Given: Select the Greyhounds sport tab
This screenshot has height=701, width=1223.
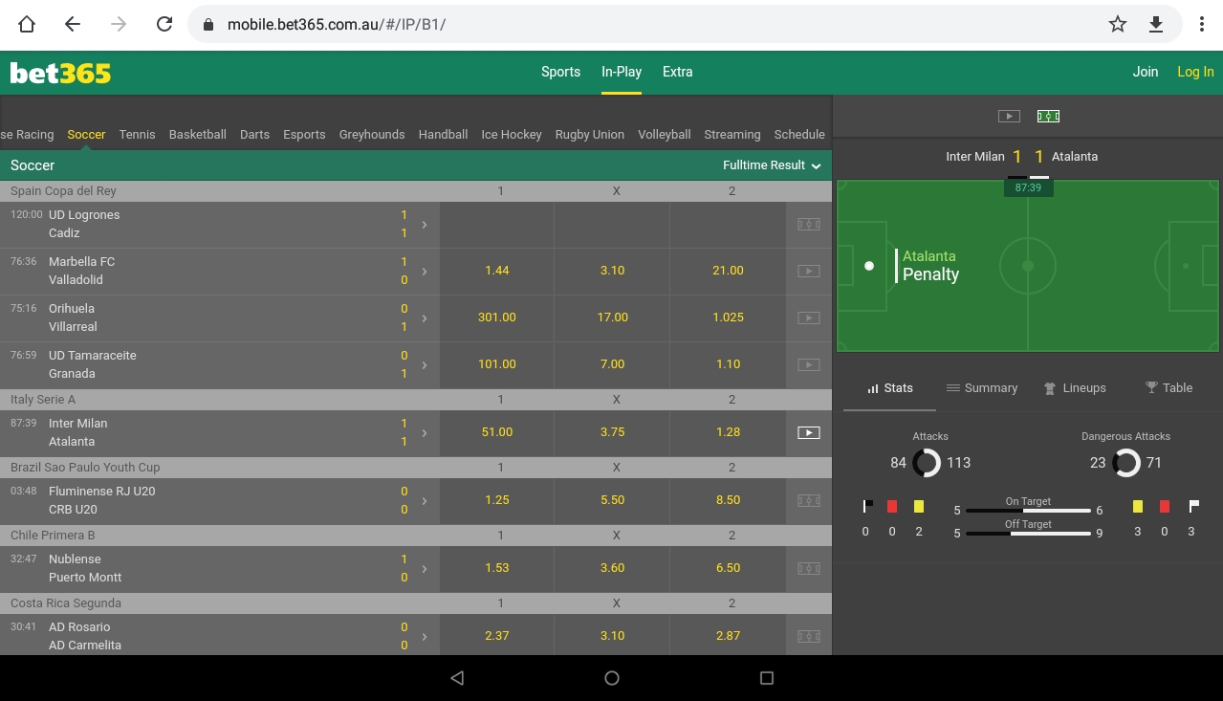Looking at the screenshot, I should pyautogui.click(x=372, y=135).
